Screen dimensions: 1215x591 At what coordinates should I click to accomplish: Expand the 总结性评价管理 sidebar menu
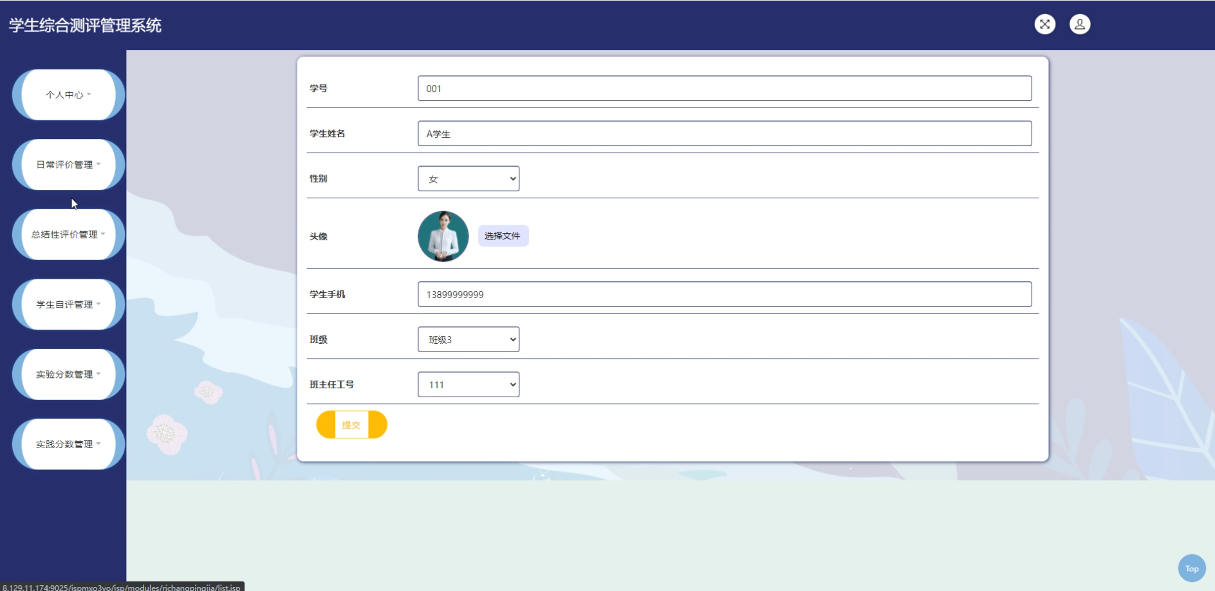pos(68,234)
